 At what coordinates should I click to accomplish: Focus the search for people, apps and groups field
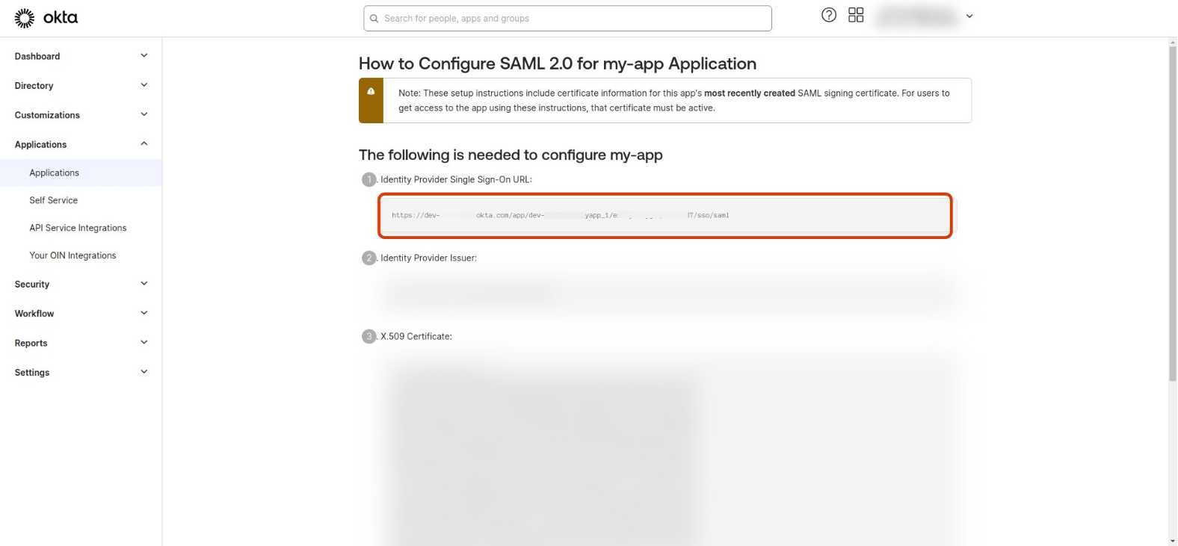567,19
